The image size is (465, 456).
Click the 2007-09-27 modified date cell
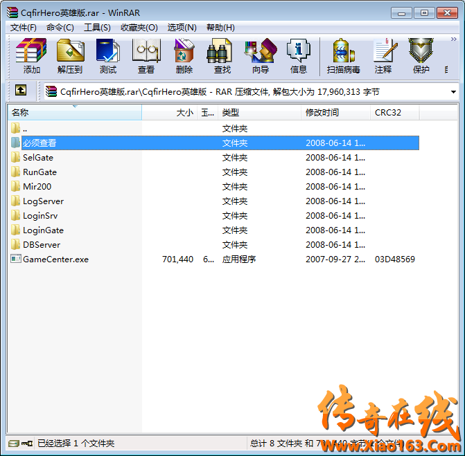click(335, 259)
